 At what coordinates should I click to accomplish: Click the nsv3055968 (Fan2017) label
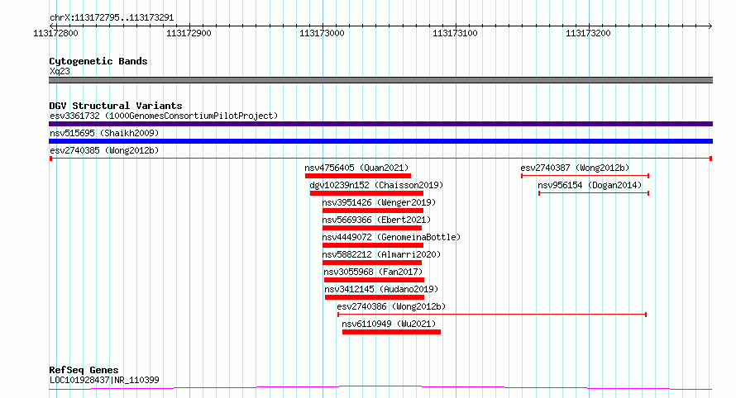pos(373,272)
